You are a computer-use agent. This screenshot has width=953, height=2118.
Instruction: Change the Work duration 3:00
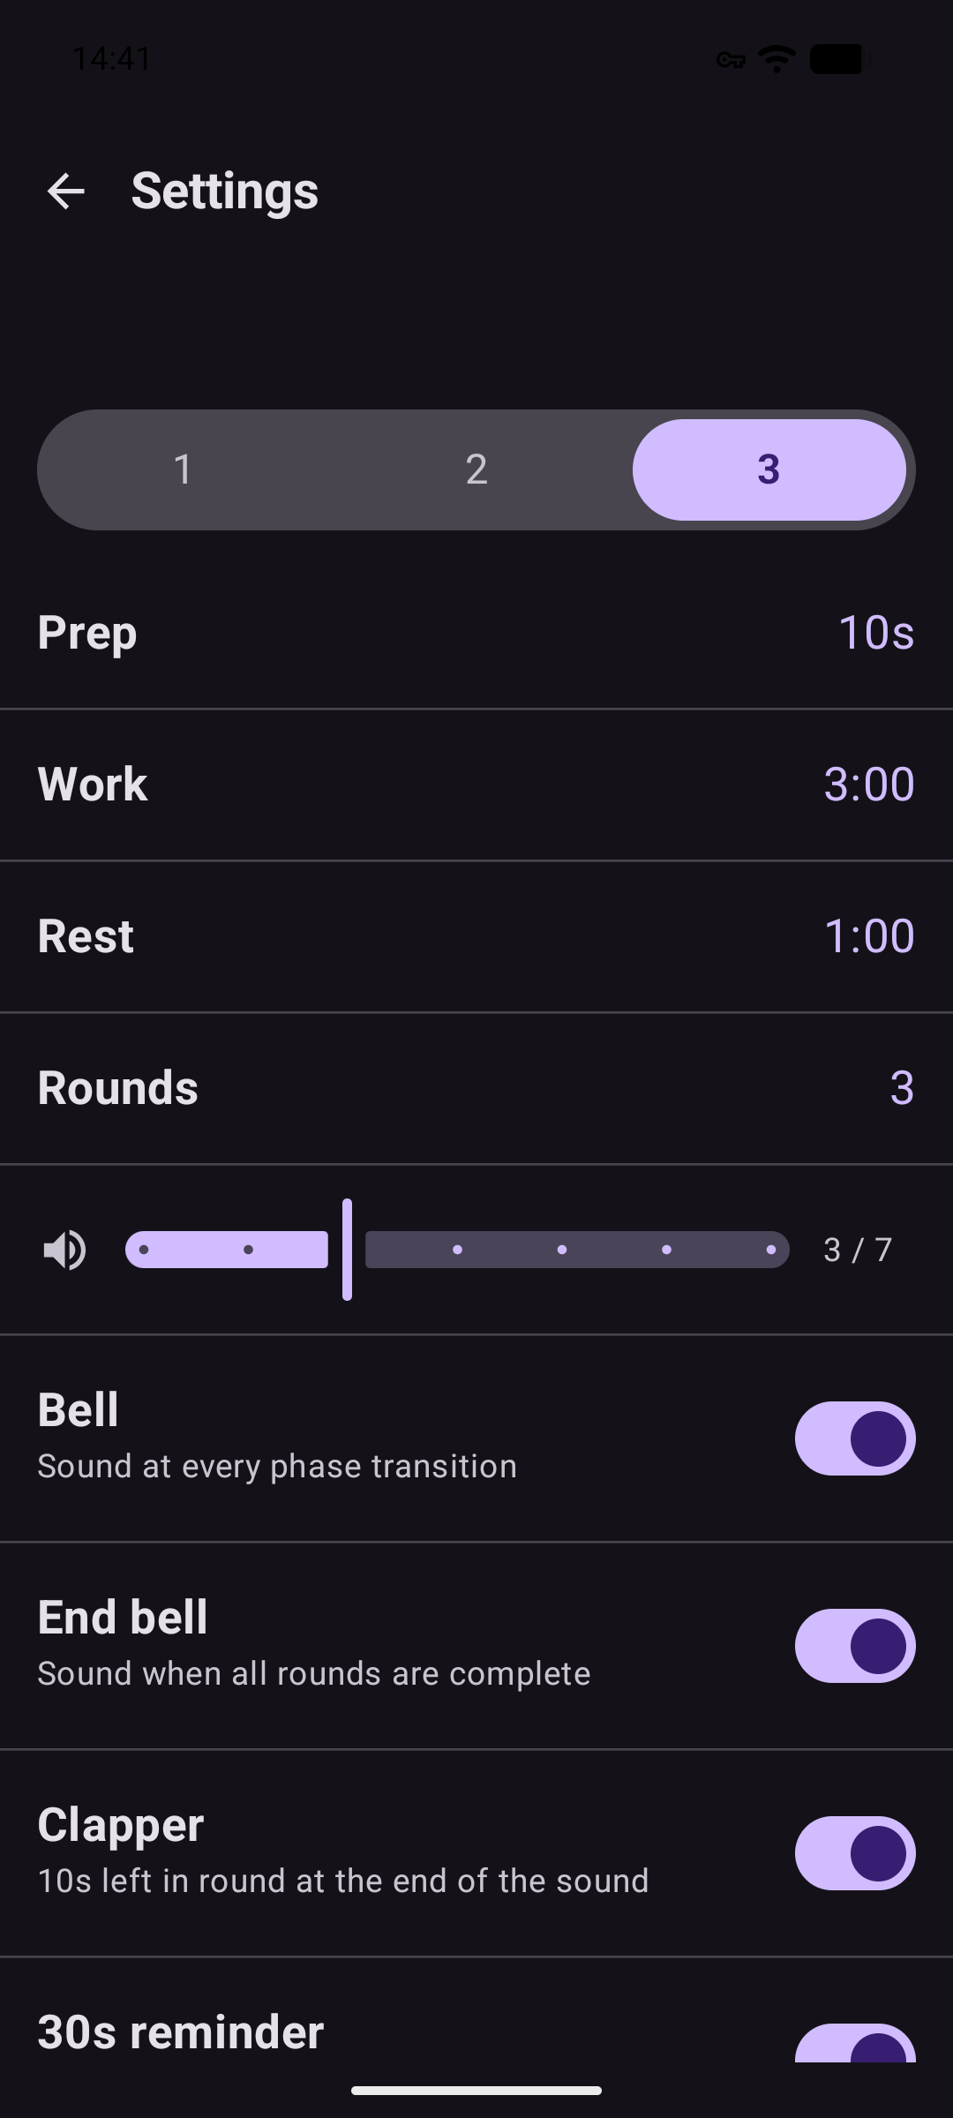point(868,785)
